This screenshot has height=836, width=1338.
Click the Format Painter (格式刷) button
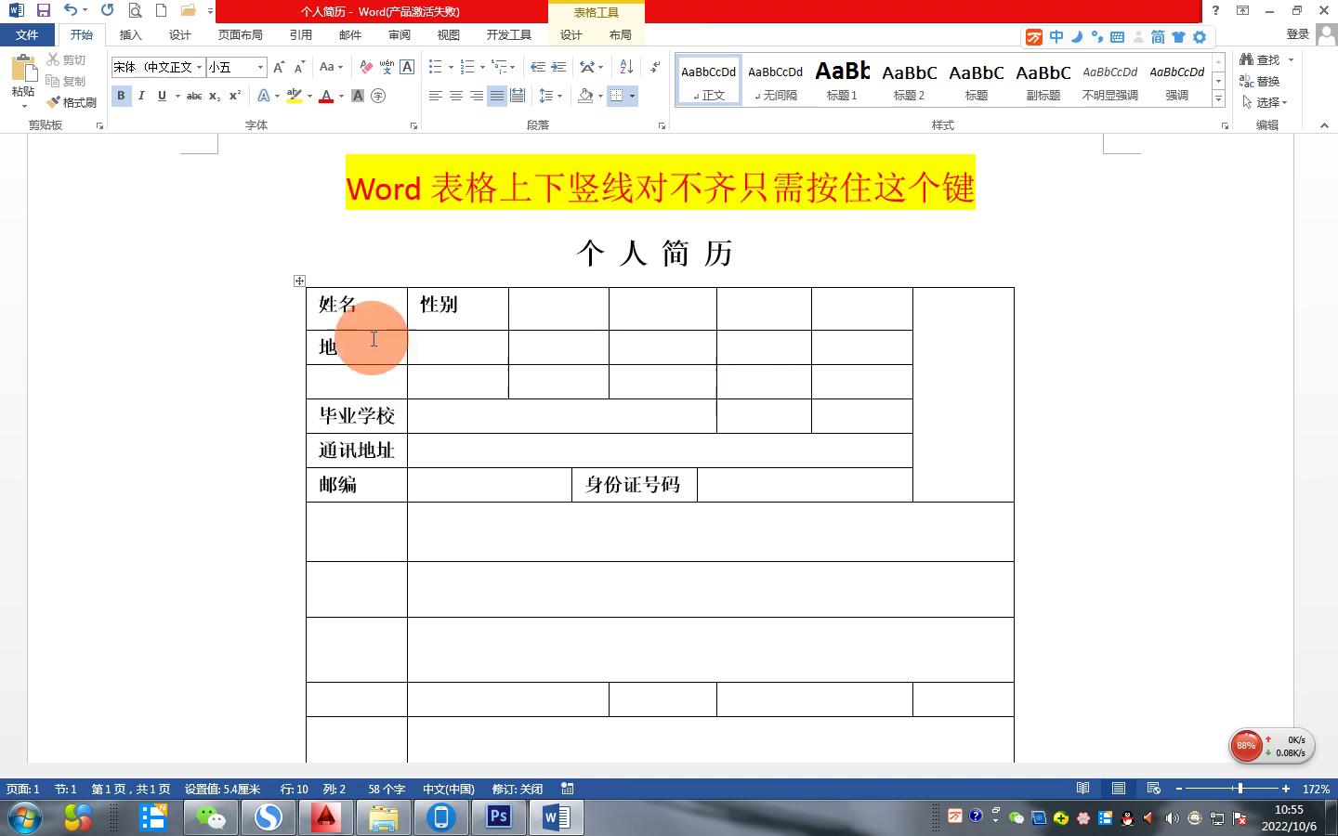pos(72,102)
